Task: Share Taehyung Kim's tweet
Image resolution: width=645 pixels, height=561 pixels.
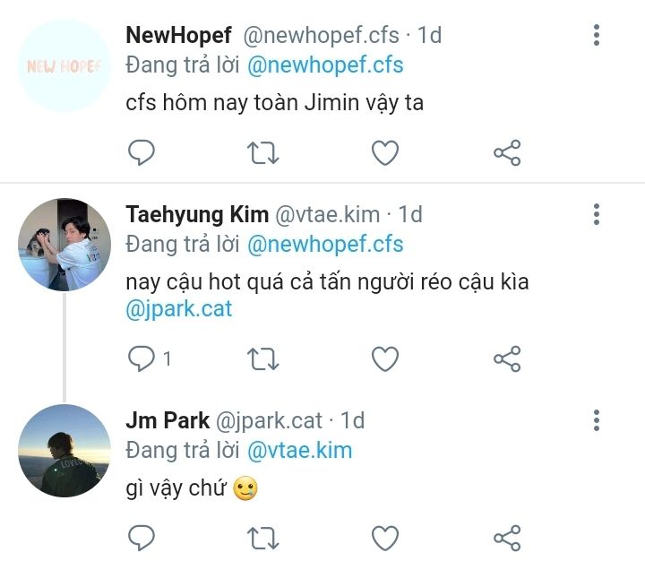Action: coord(507,358)
